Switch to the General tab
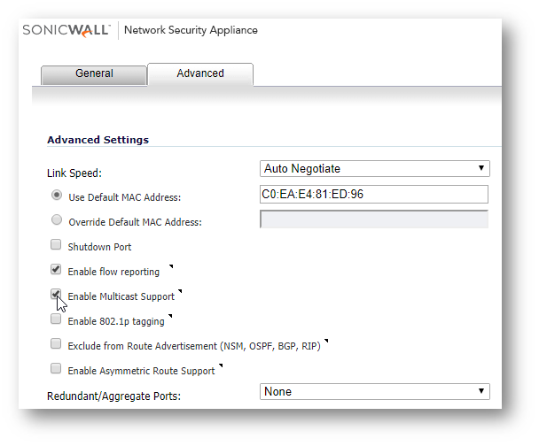 94,74
